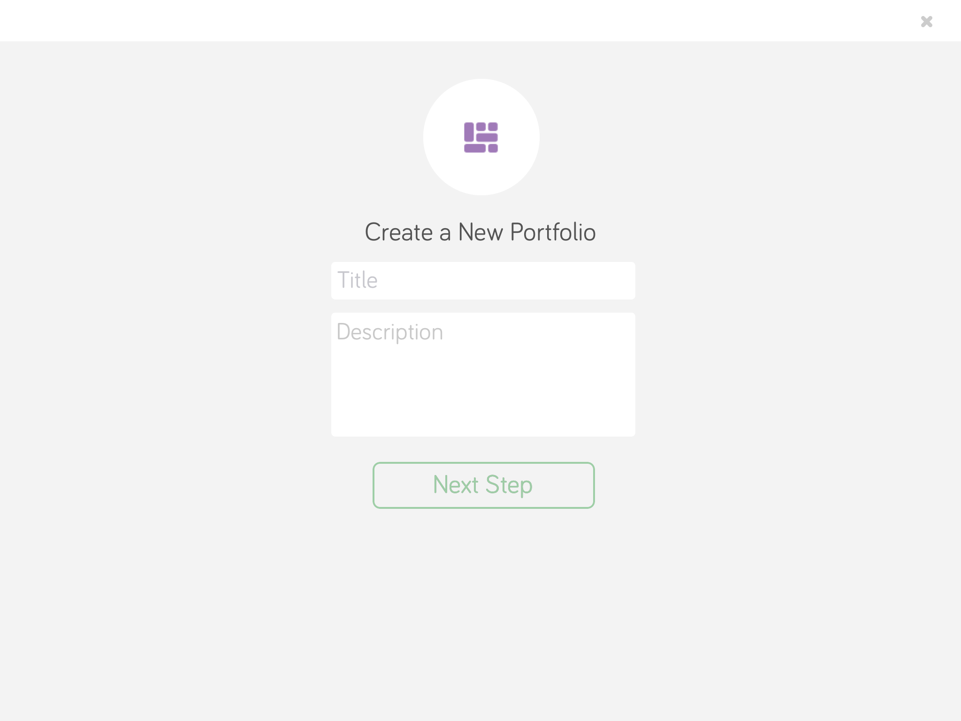Click the "Create a New Portfolio" heading
Viewport: 961px width, 721px height.
[x=480, y=232]
